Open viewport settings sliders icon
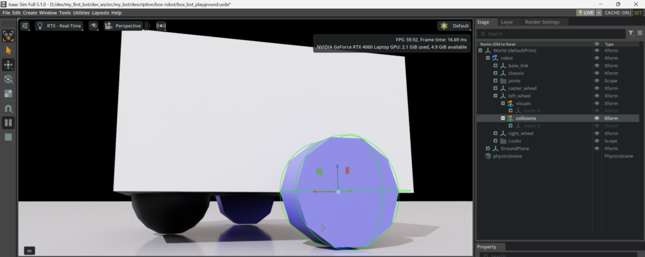Viewport: 645px width, 257px height. click(25, 26)
